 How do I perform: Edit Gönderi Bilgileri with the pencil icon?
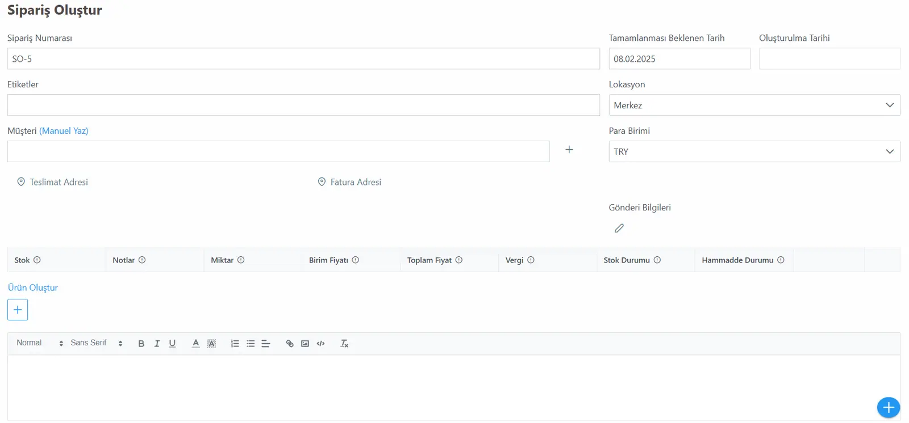click(x=619, y=228)
